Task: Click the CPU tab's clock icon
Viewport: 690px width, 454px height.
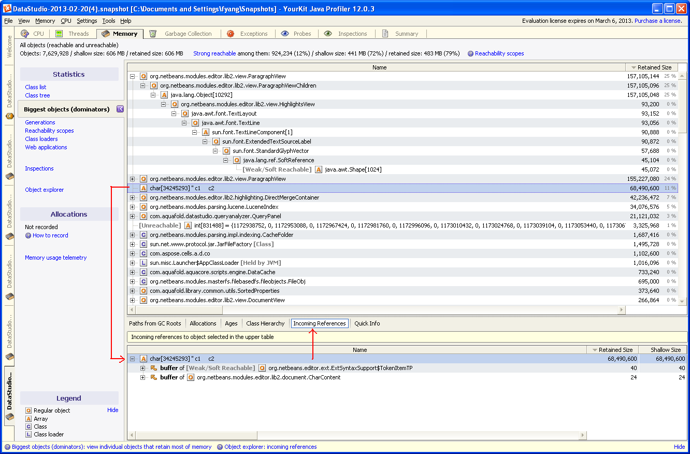Action: 24,34
